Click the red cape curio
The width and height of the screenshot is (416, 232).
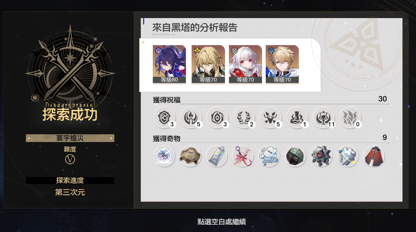pyautogui.click(x=374, y=156)
